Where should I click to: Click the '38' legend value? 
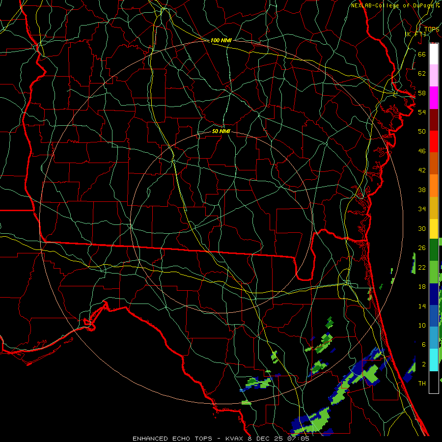422,190
